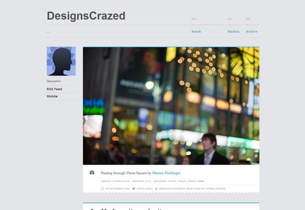Click the post date permalink
This screenshot has height=210, width=305.
[x=117, y=189]
